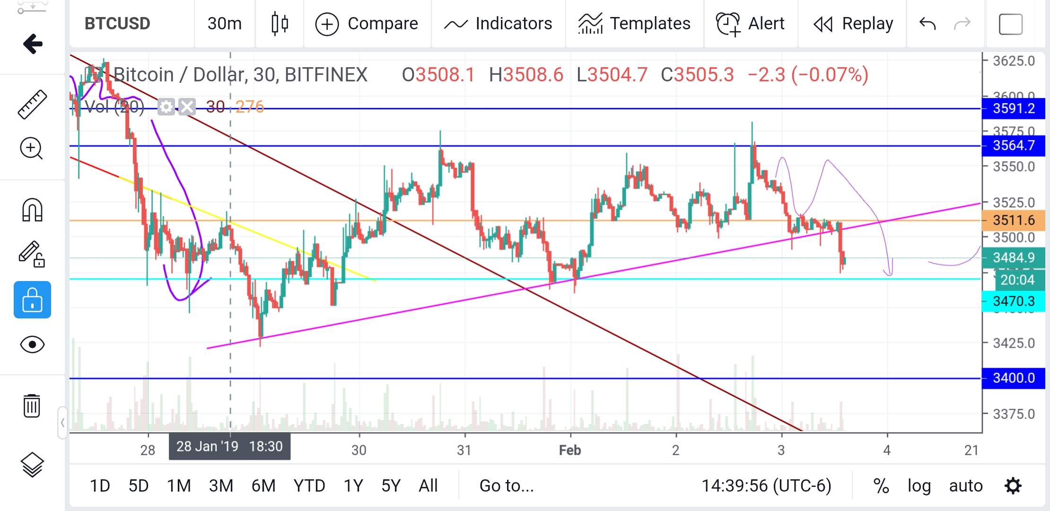Start bar Replay mode
The height and width of the screenshot is (511, 1050).
853,24
